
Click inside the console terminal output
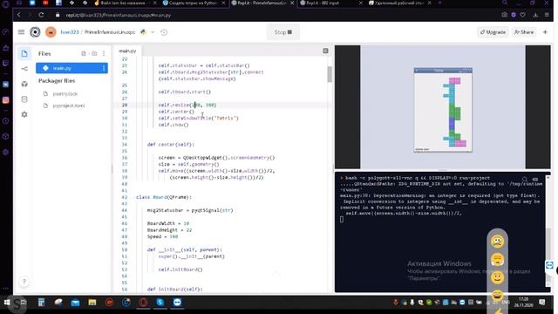point(439,232)
